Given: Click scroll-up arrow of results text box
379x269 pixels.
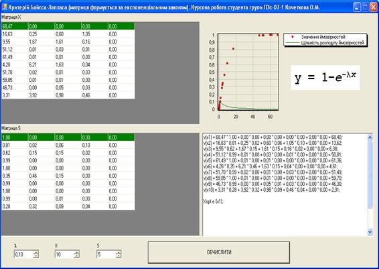Looking at the screenshot, I should click(370, 138).
